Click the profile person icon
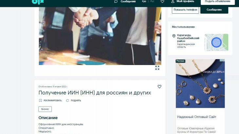 [173, 2]
